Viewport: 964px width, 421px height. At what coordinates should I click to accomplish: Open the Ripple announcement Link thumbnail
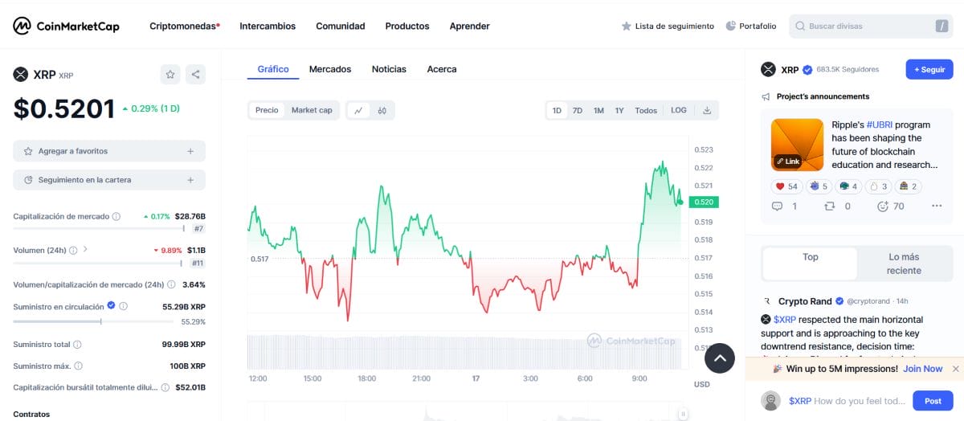(x=797, y=145)
